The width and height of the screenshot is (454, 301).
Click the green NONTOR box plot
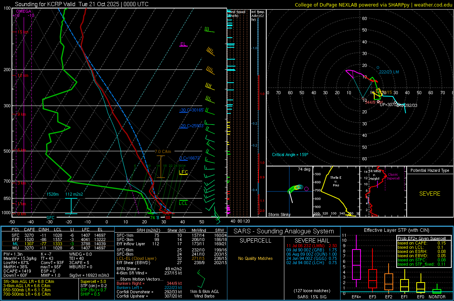click(437, 291)
